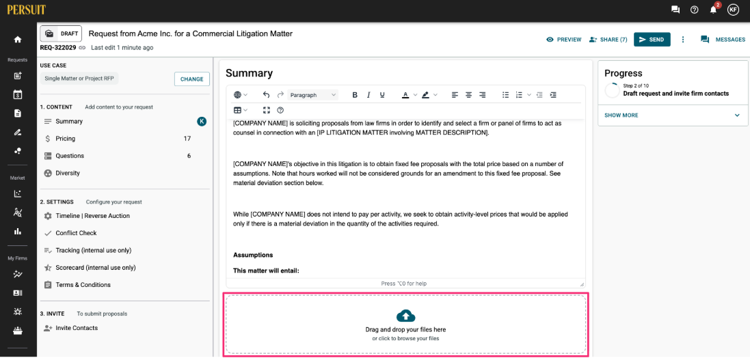
Task: Align text right
Action: tap(483, 95)
